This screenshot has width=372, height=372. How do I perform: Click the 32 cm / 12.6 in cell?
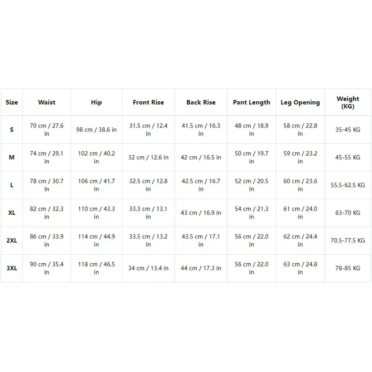[x=148, y=157]
